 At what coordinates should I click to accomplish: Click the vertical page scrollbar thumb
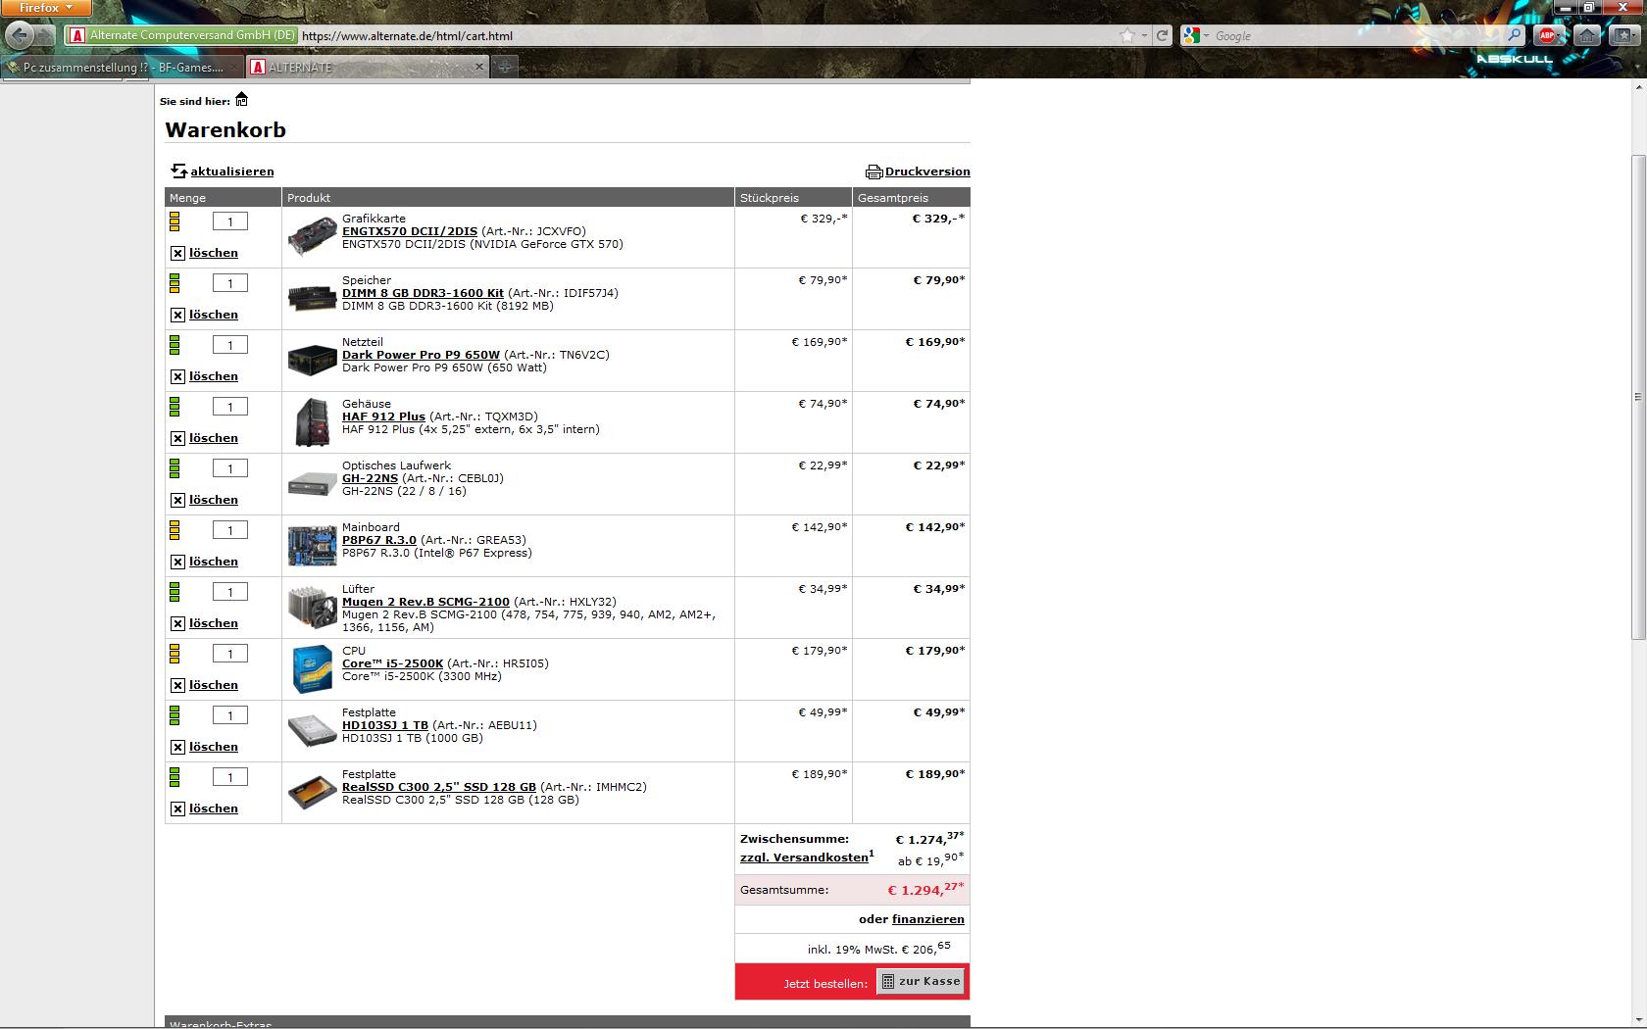coord(1638,397)
